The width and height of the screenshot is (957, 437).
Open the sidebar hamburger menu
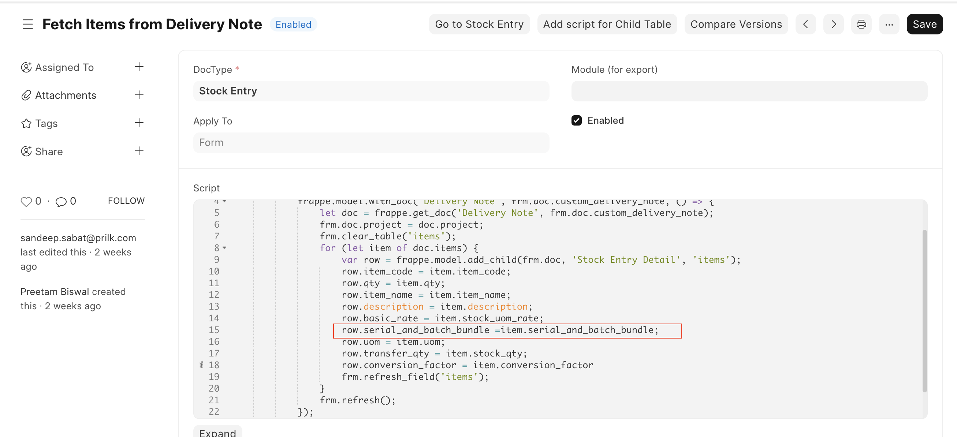pyautogui.click(x=27, y=24)
